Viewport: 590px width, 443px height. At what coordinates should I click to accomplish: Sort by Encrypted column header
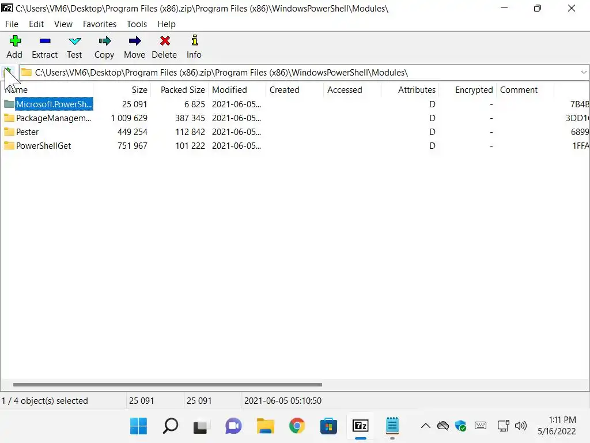[x=467, y=89]
